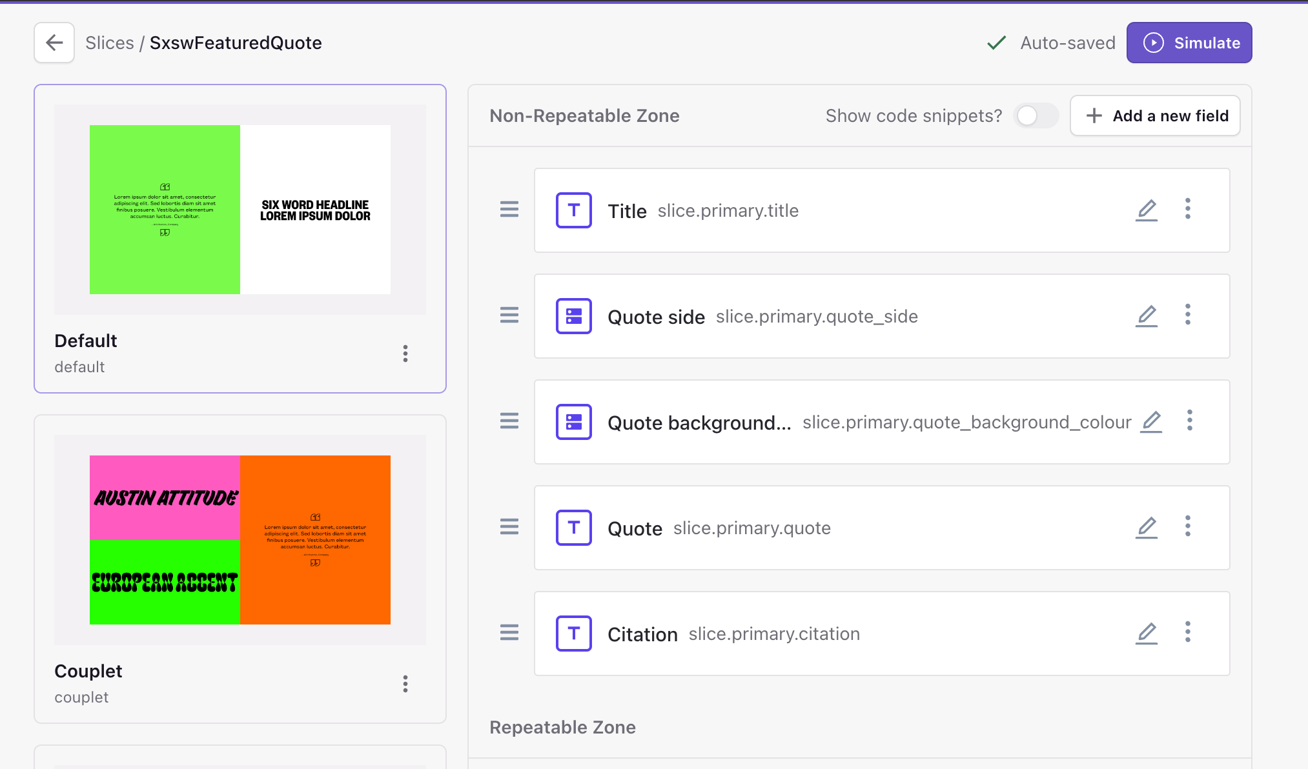Click the Quote side field name
This screenshot has height=769, width=1308.
click(x=656, y=317)
